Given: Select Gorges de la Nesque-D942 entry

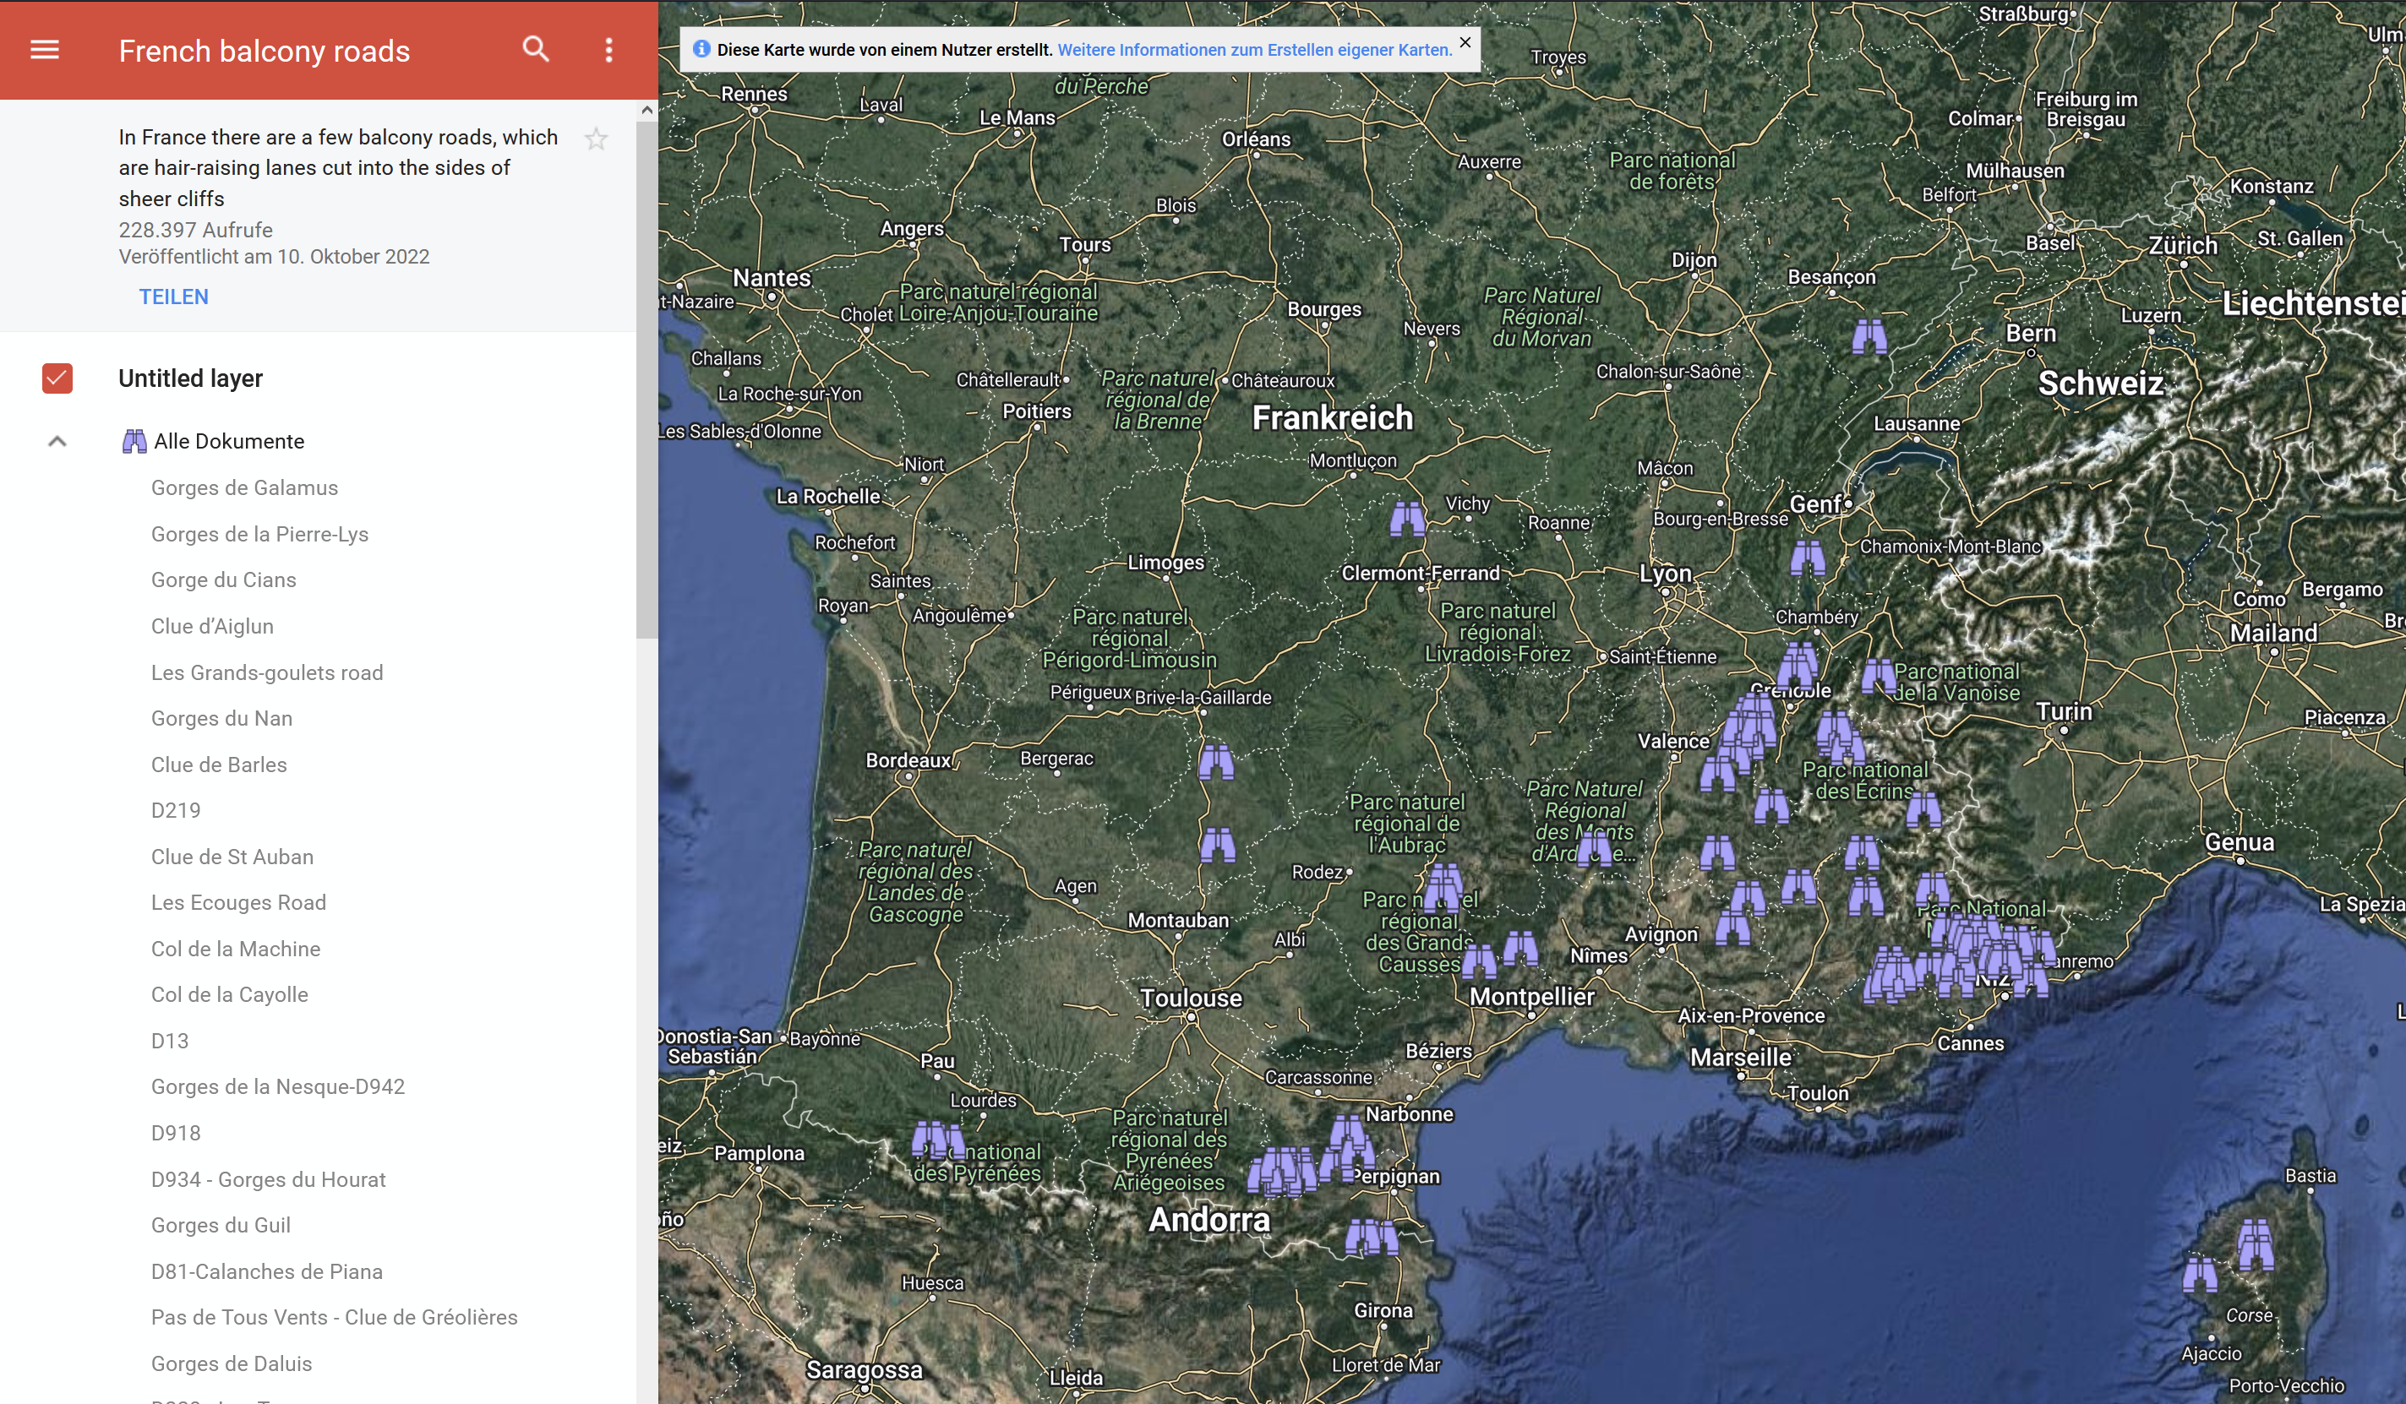Looking at the screenshot, I should click(278, 1087).
